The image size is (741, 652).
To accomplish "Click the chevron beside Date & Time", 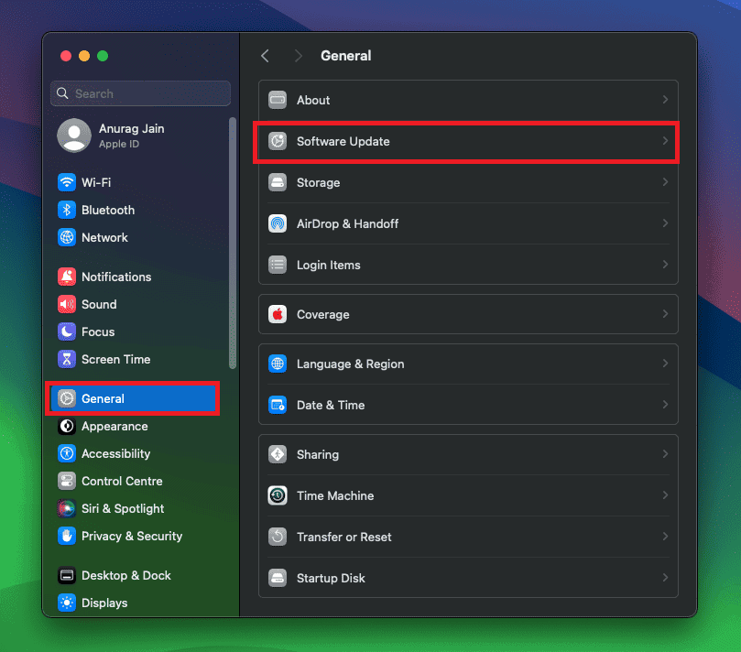I will [x=665, y=405].
